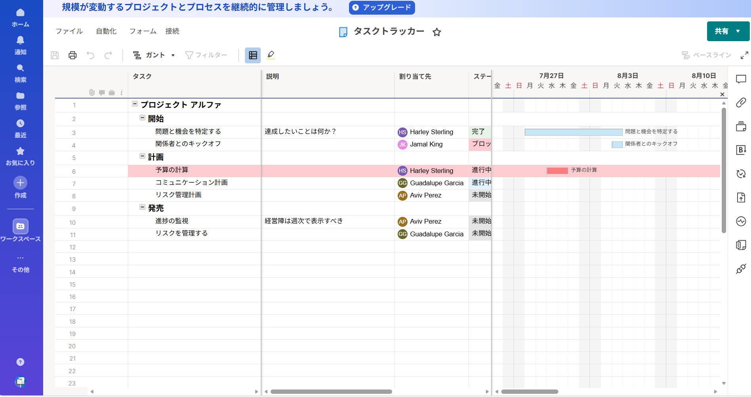Undo the last change
This screenshot has height=397, width=751.
90,55
